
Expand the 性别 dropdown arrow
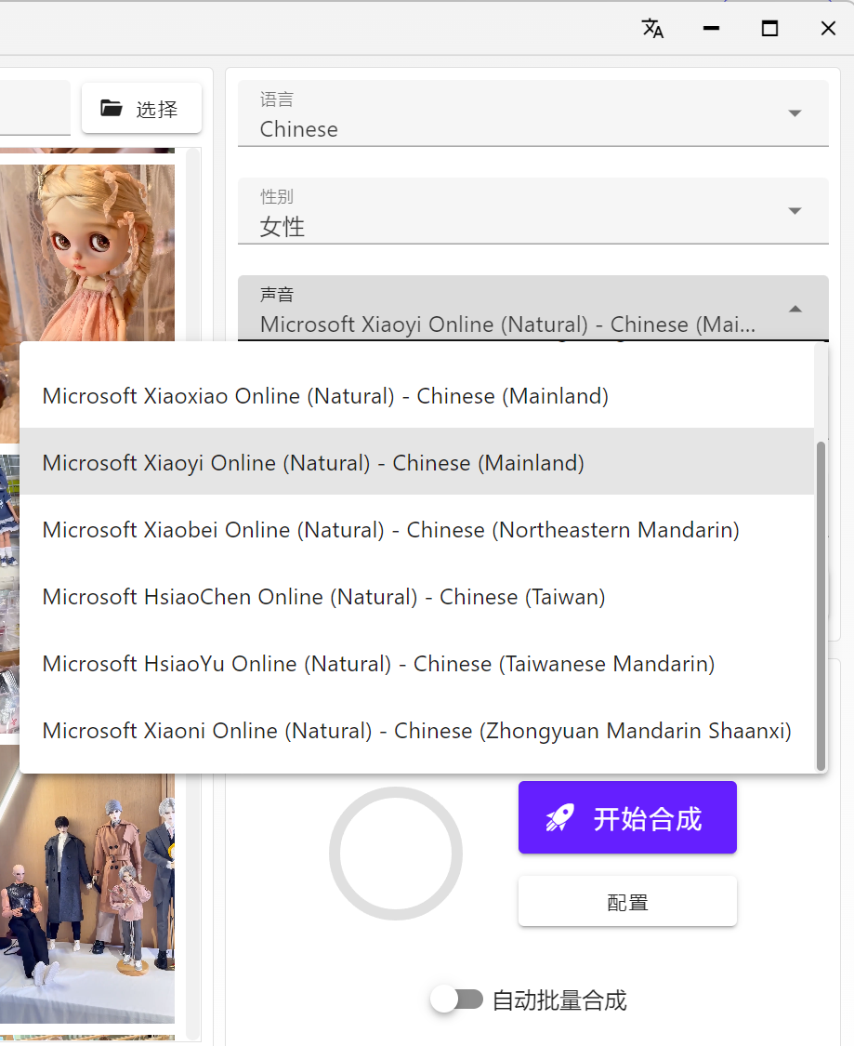coord(795,211)
